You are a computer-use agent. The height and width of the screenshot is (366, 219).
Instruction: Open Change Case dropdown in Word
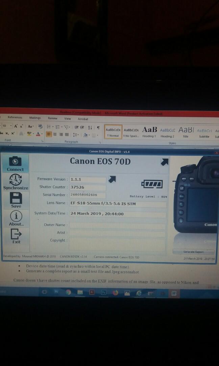click(x=31, y=126)
